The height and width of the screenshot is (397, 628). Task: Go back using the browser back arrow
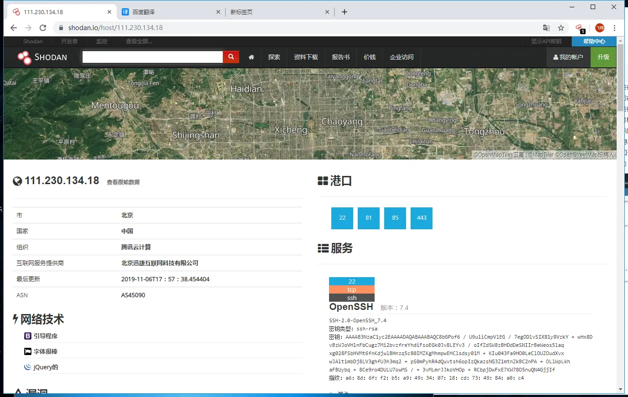(14, 28)
